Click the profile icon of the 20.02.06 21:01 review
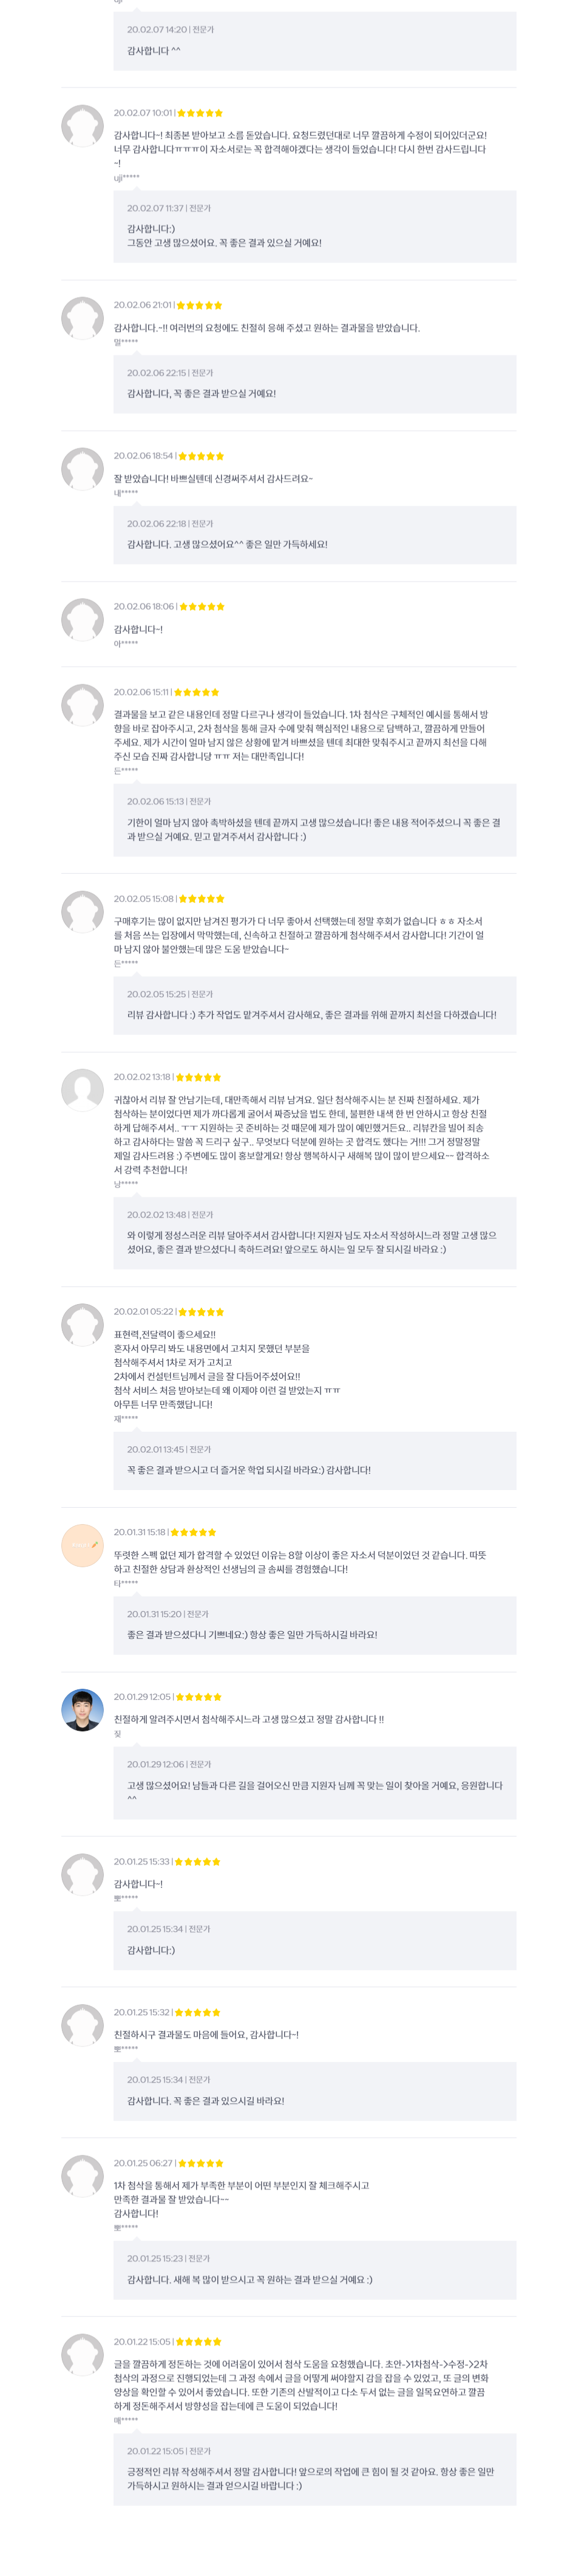The image size is (573, 2576). tap(82, 318)
